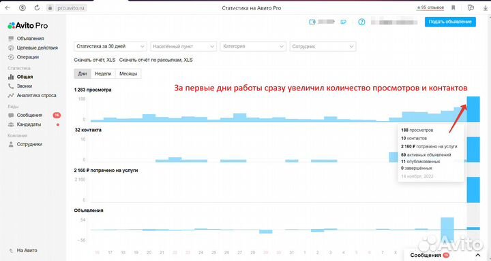Image resolution: width=491 pixels, height=261 pixels.
Task: Click the 11 опубликованных tooltip line
Action: (421, 162)
